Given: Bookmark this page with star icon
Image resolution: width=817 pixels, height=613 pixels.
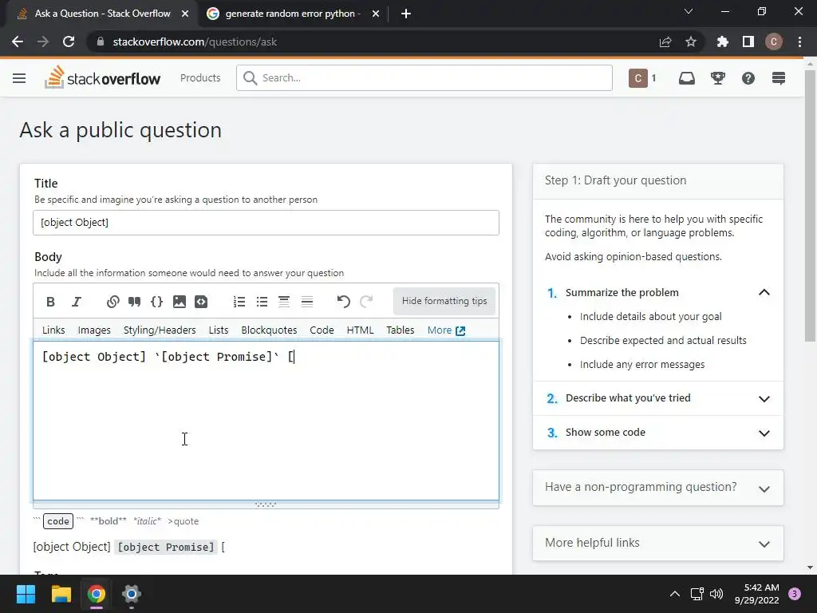Looking at the screenshot, I should click(x=691, y=42).
